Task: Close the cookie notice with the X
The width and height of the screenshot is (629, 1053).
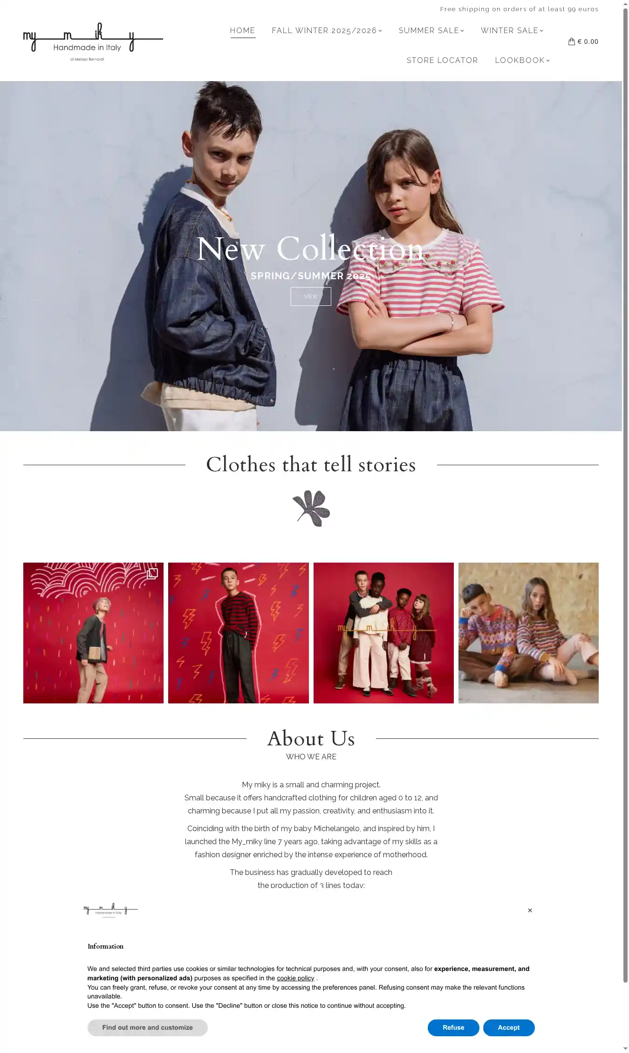Action: tap(530, 910)
